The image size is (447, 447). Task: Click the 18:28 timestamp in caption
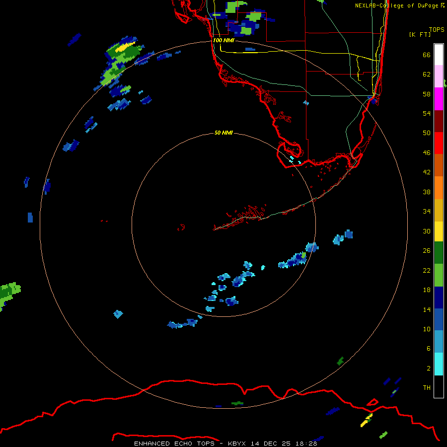306,444
